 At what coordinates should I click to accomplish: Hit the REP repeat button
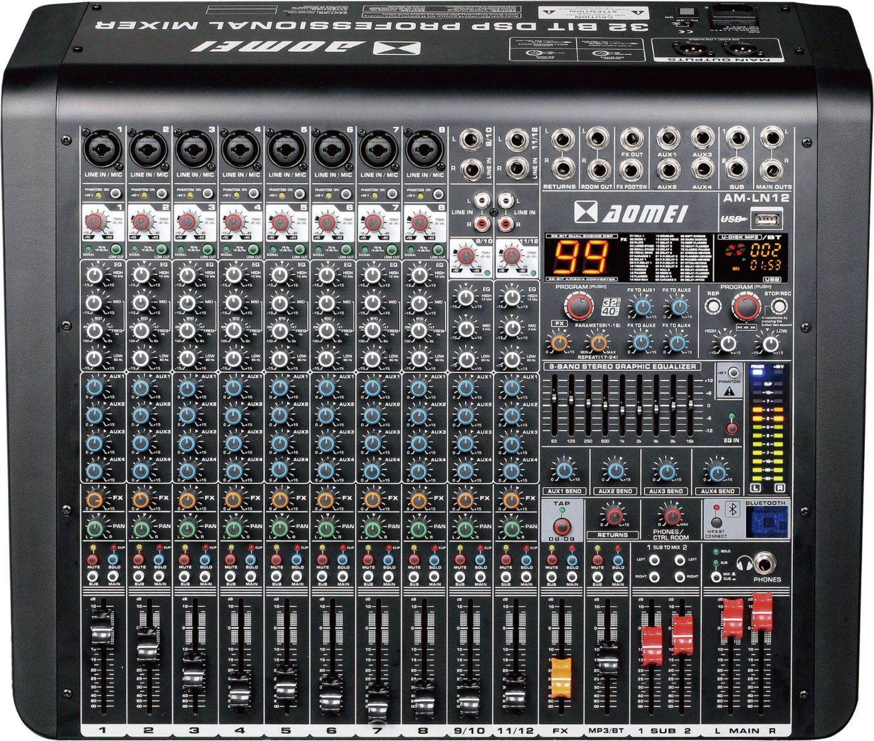tap(714, 306)
